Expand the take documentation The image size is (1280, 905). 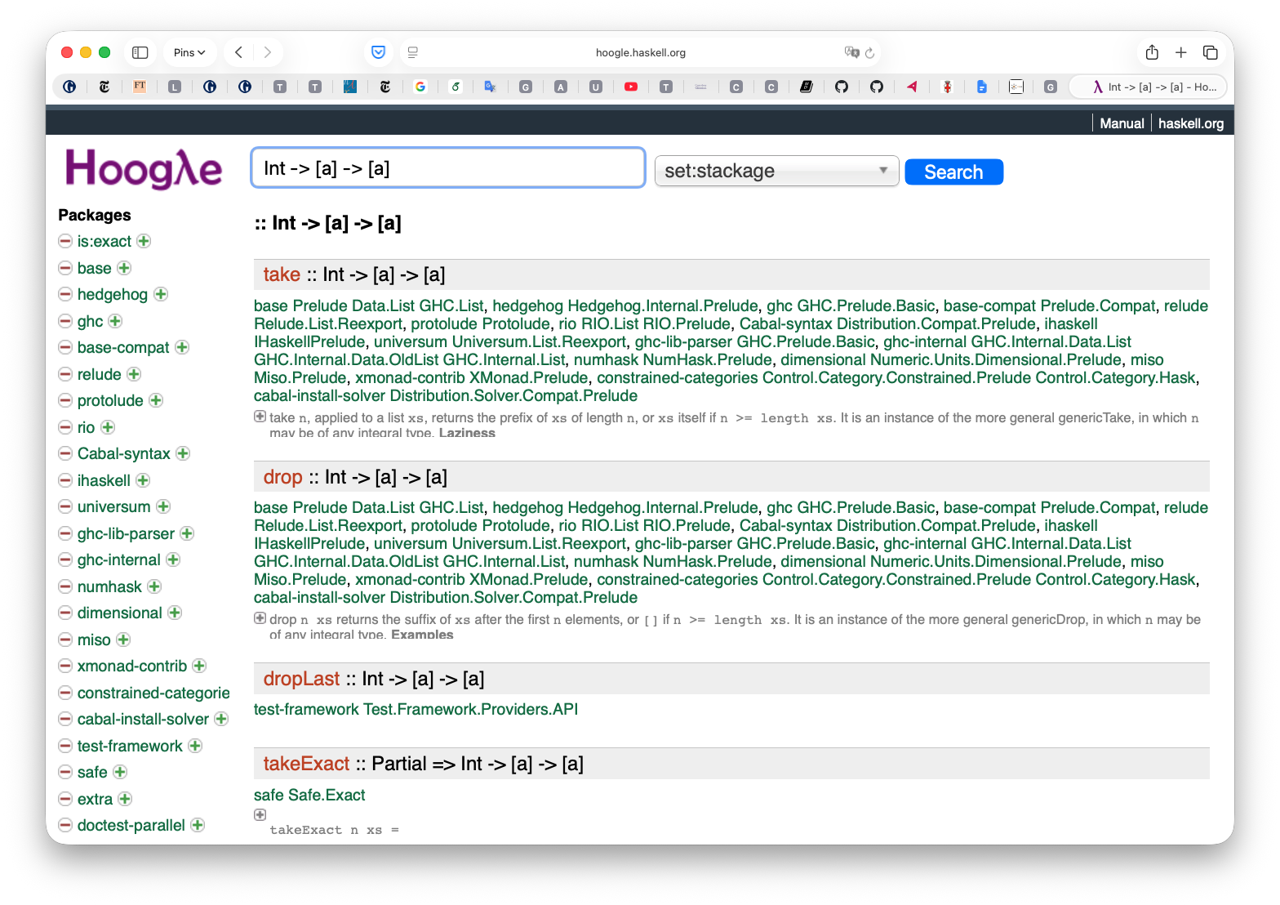click(x=260, y=417)
